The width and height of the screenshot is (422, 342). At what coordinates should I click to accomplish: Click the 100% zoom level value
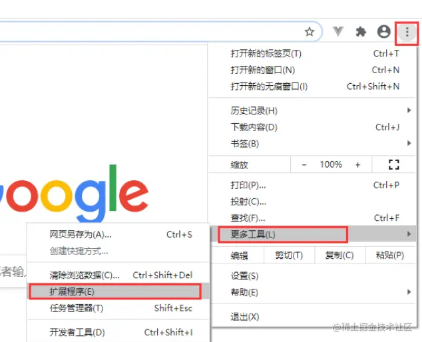[x=331, y=164]
